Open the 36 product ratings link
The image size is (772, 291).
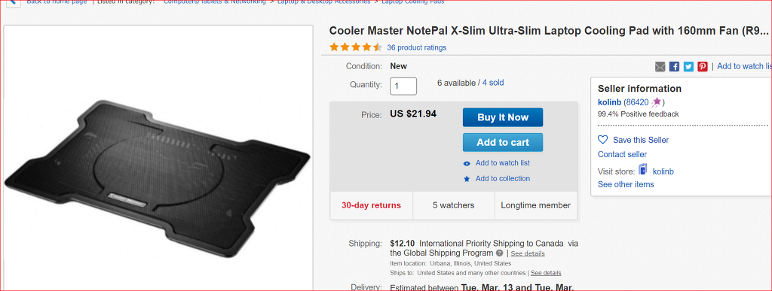(x=416, y=47)
